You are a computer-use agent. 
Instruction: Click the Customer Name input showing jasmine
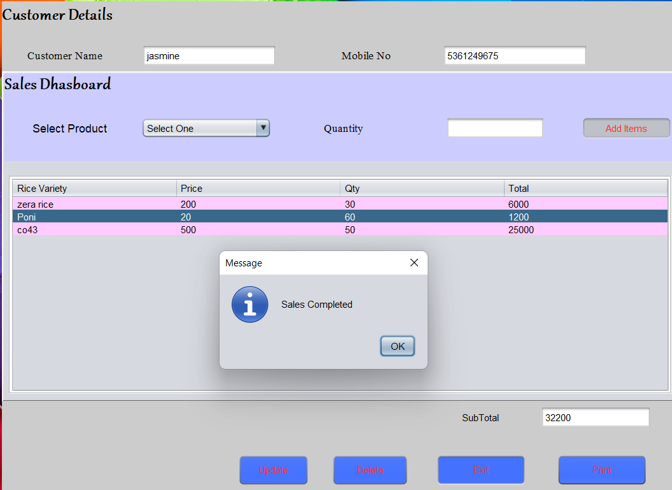209,55
